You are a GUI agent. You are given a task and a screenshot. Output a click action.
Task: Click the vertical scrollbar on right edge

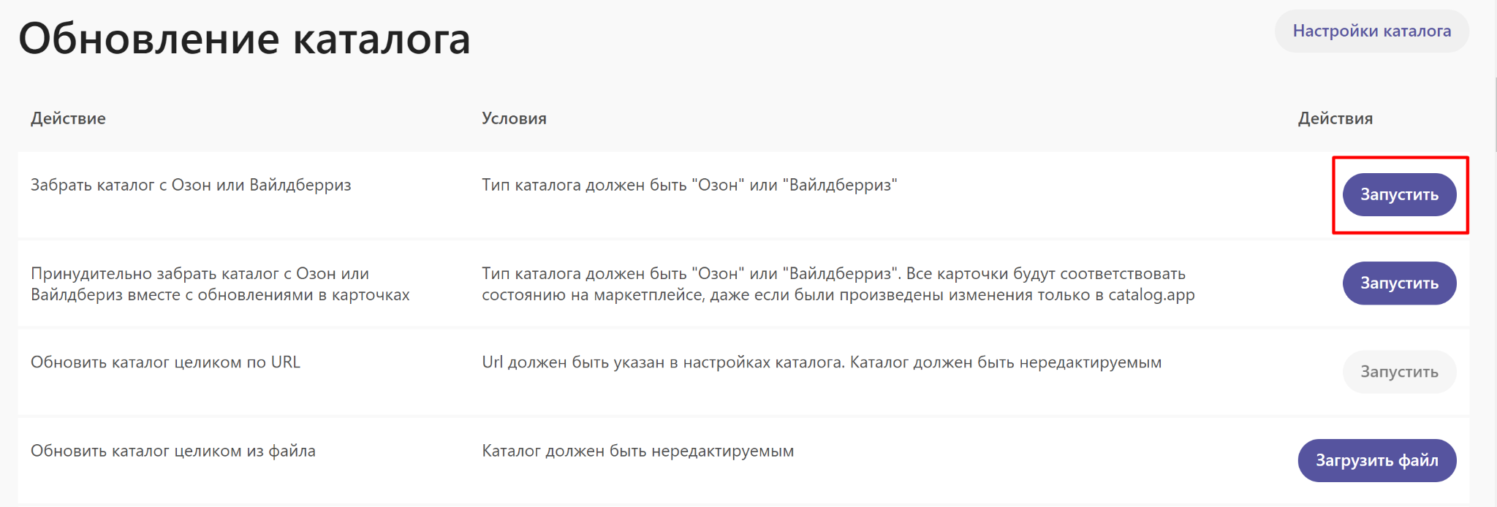click(1493, 110)
